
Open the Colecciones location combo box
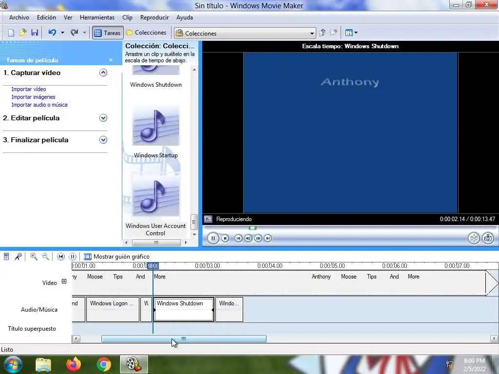point(245,33)
